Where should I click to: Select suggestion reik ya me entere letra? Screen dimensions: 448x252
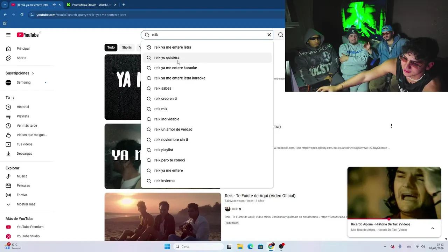point(207,47)
